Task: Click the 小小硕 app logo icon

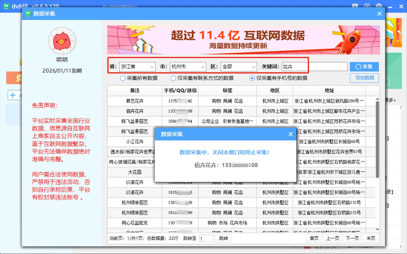Action: pos(6,6)
